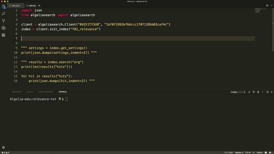Open the Source Control view
The height and width of the screenshot is (154, 274).
point(3,21)
